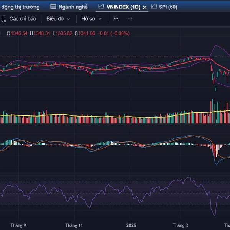Open the VNINDEX (1D) chart tab

coord(123,7)
